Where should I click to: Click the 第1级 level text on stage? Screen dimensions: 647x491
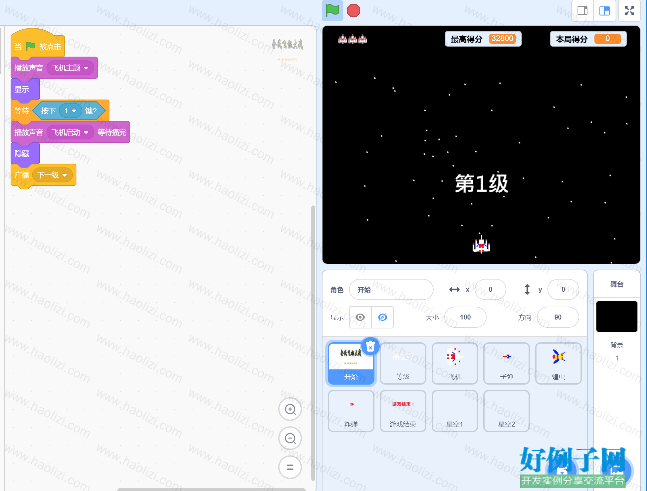coord(481,184)
